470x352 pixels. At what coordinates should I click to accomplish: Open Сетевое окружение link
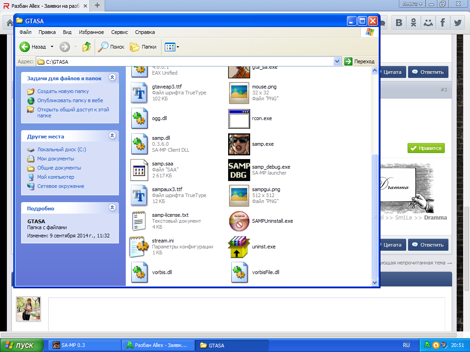61,186
